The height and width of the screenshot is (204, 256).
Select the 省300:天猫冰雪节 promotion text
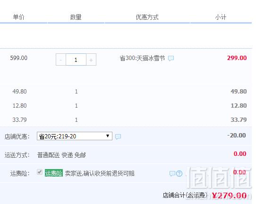pyautogui.click(x=142, y=58)
